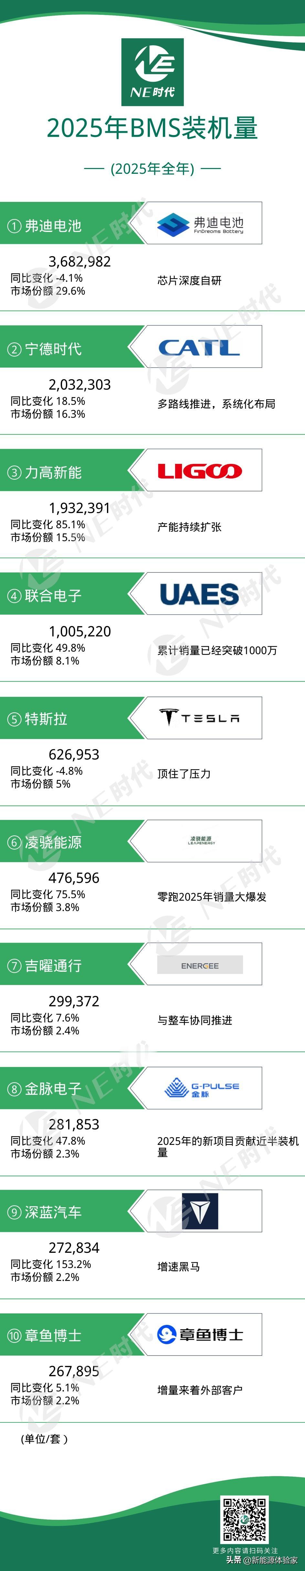Click the G-PULSE 金脉 logo
The height and width of the screenshot is (1571, 305).
coord(201,1088)
